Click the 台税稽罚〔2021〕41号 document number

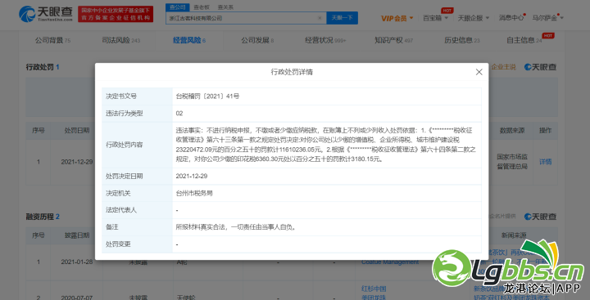207,96
